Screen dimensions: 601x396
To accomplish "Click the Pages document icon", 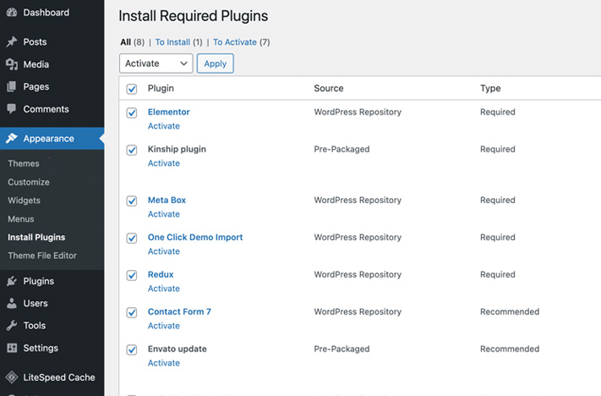I will click(12, 86).
